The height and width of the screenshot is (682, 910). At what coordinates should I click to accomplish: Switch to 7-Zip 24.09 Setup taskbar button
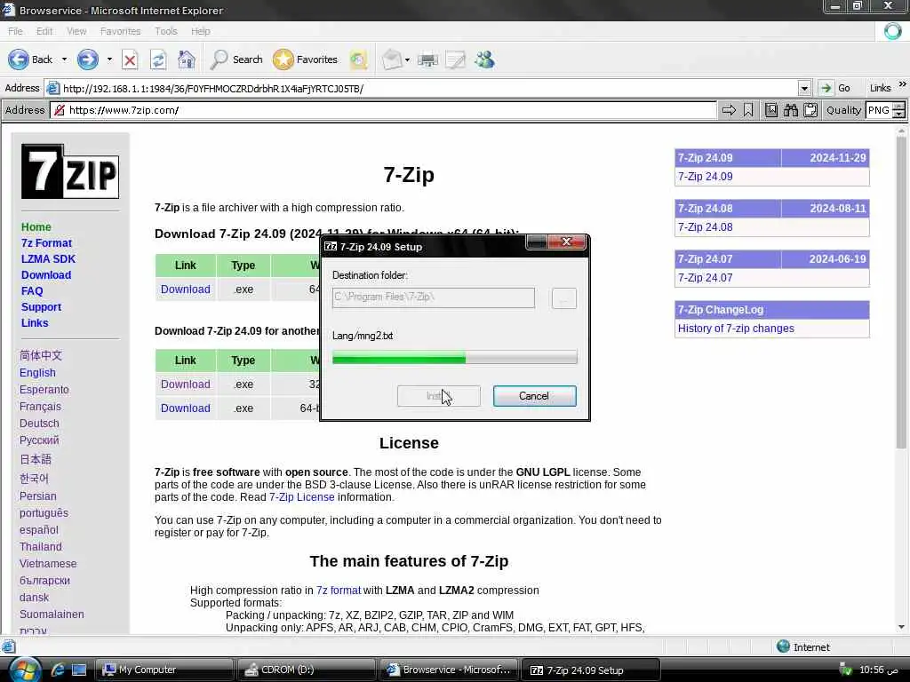(591, 670)
